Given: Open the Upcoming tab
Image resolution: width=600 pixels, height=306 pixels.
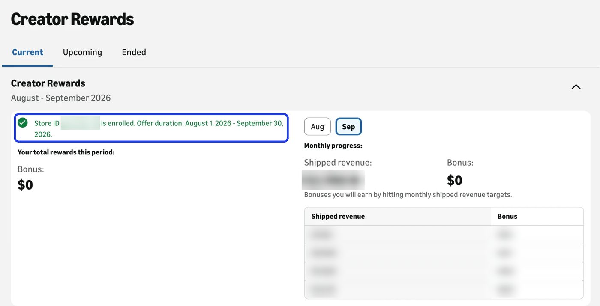Looking at the screenshot, I should tap(82, 52).
